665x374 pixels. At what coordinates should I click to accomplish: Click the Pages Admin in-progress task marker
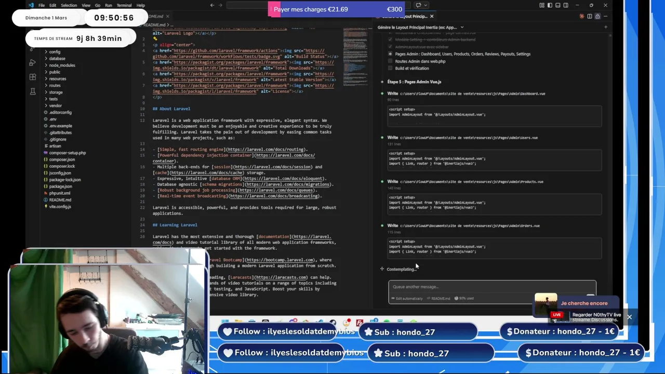pos(390,54)
